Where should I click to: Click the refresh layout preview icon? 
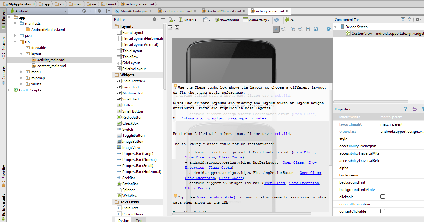pyautogui.click(x=316, y=29)
